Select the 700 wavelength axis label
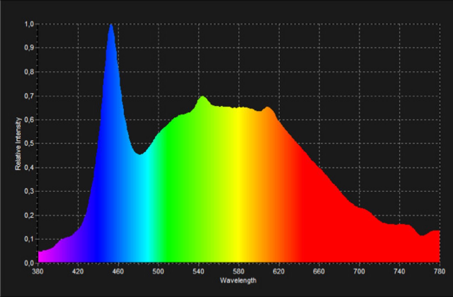Image resolution: width=453 pixels, height=297 pixels. click(360, 271)
